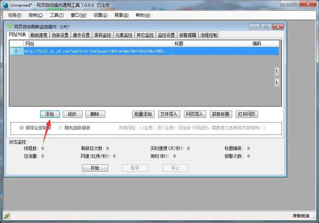The width and height of the screenshot is (319, 223).
Task: Click the 标题错误 status label
Action: pyautogui.click(x=234, y=148)
